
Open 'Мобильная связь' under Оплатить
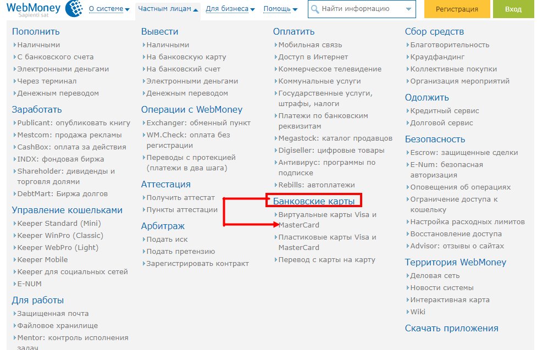(x=311, y=45)
